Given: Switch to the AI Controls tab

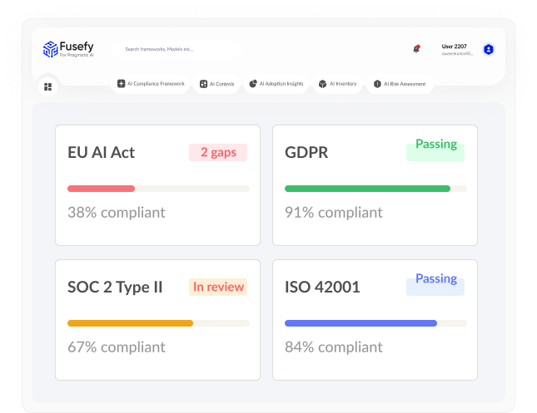Looking at the screenshot, I should pyautogui.click(x=216, y=84).
